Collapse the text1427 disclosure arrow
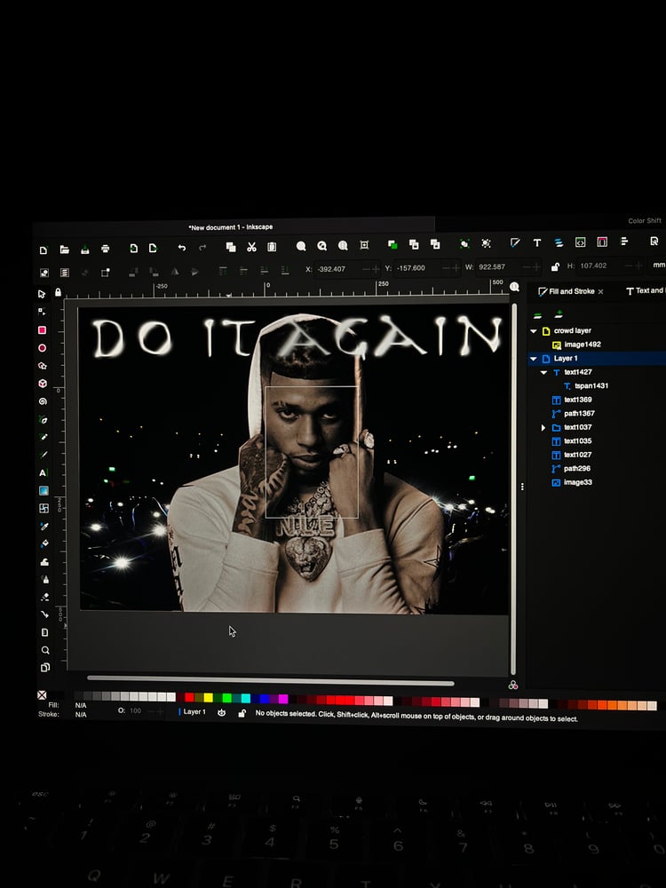This screenshot has width=666, height=888. [544, 372]
